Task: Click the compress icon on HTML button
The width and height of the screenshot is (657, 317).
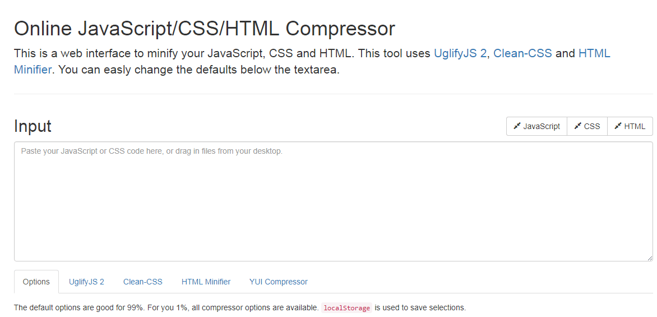Action: tap(618, 126)
